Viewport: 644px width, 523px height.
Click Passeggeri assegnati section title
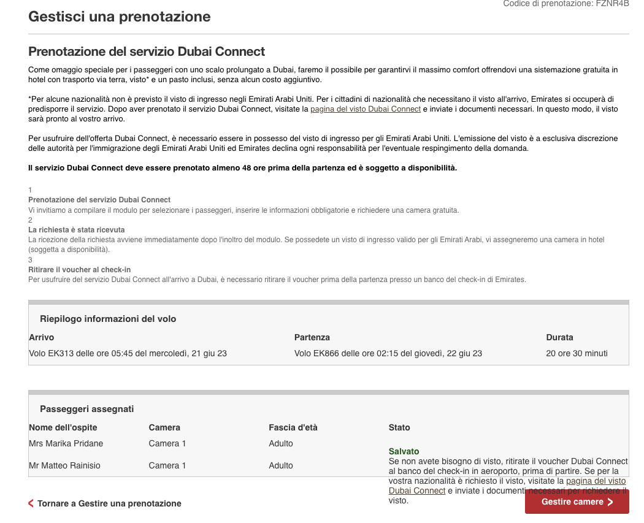click(x=86, y=409)
